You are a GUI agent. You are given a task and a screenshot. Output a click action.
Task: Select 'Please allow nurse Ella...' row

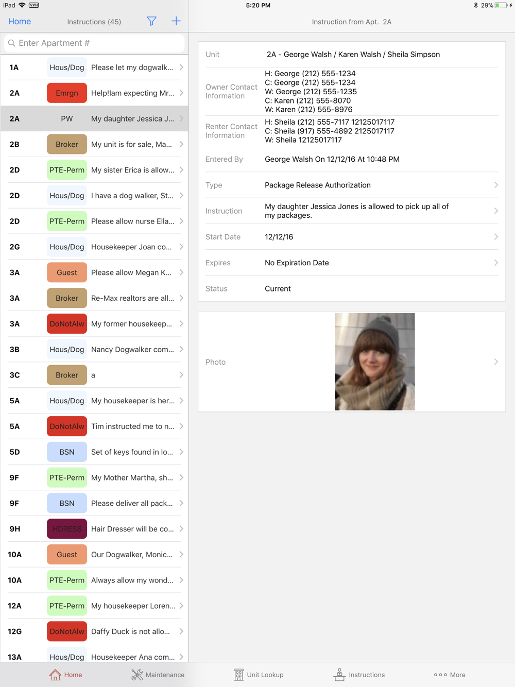click(94, 221)
